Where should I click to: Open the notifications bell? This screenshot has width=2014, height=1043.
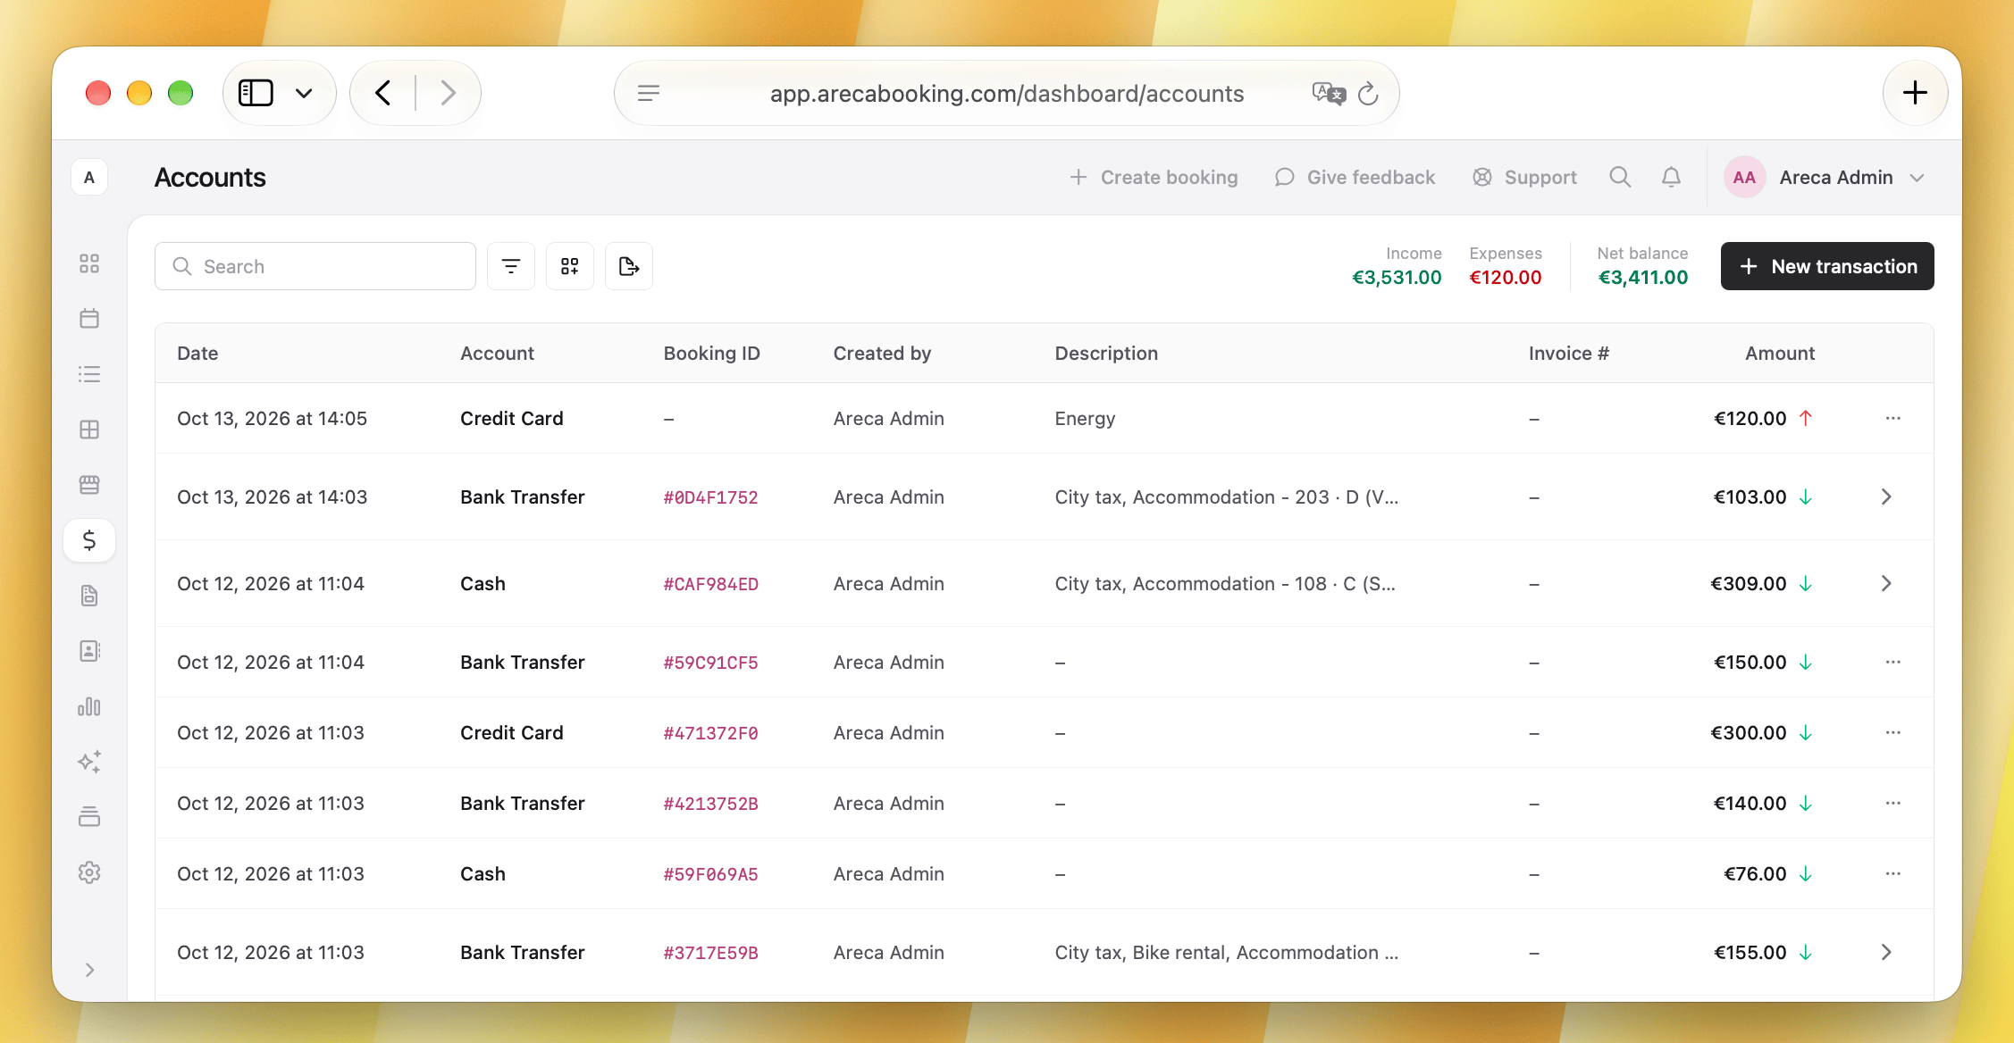tap(1671, 177)
